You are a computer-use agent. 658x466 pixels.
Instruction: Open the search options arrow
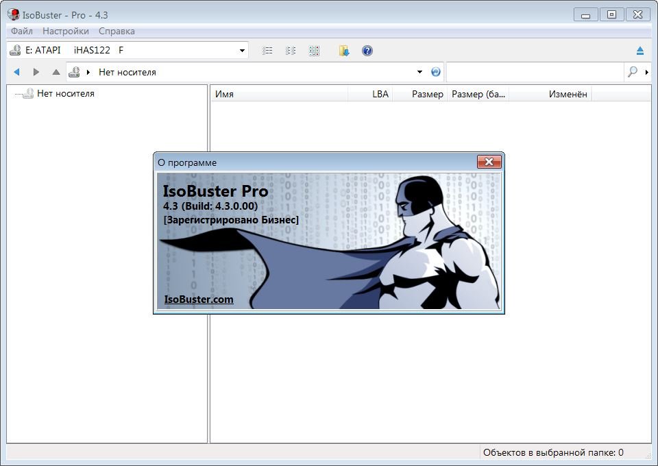click(x=646, y=72)
